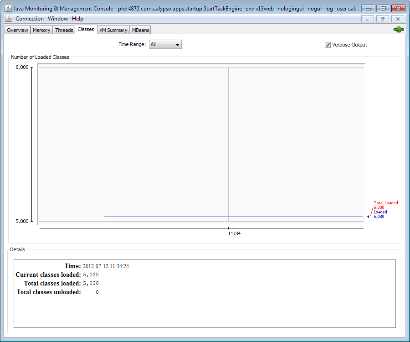Image resolution: width=410 pixels, height=342 pixels.
Task: Switch to the Overview tab
Action: click(x=17, y=30)
